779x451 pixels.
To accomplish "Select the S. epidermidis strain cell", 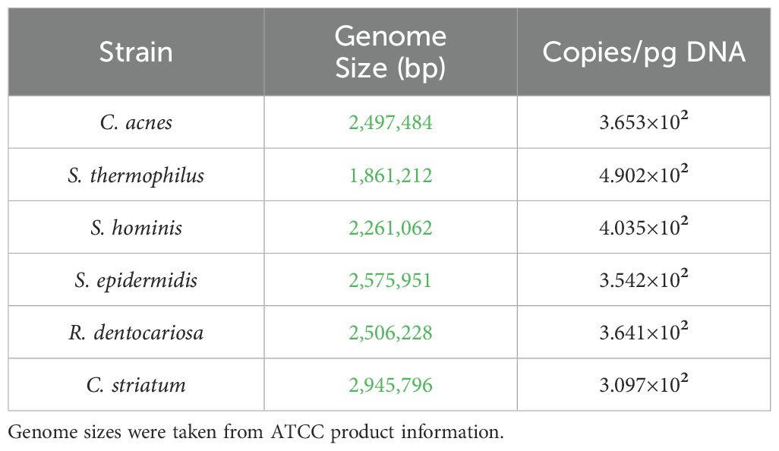I will click(136, 280).
